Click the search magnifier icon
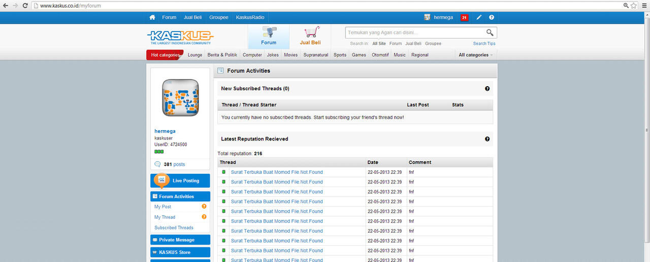 coord(490,32)
